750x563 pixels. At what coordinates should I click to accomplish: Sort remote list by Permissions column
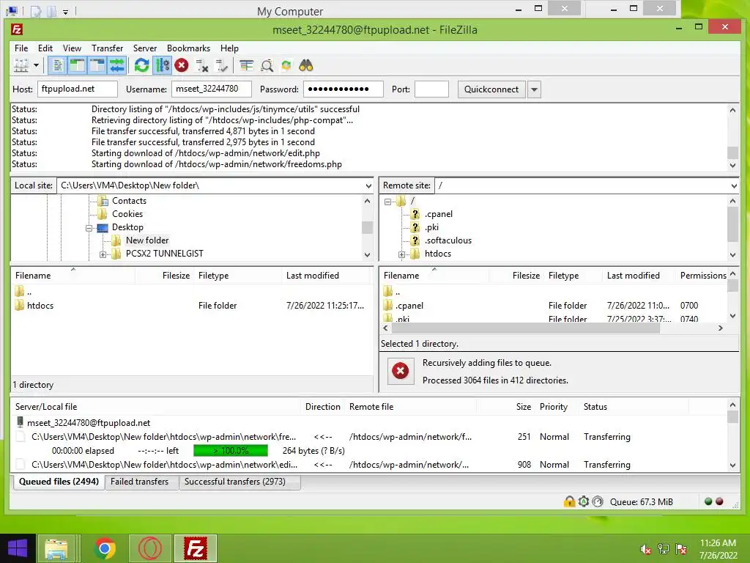tap(702, 276)
